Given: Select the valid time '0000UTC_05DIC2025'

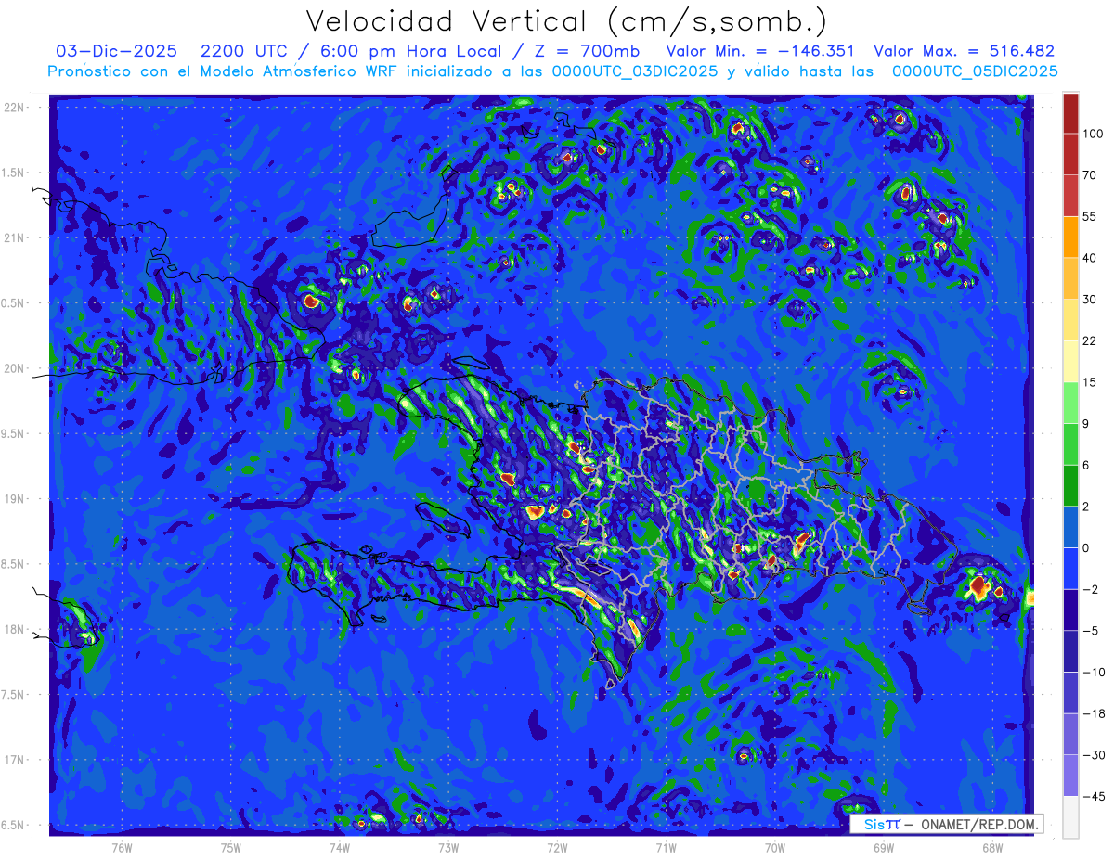Looking at the screenshot, I should click(x=975, y=71).
